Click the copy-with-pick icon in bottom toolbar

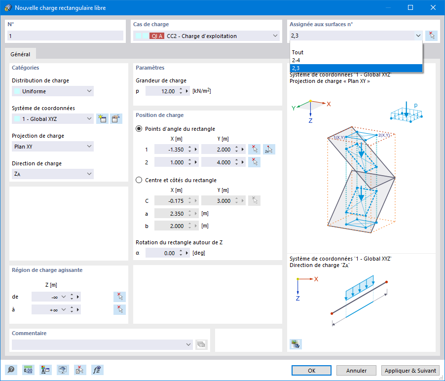pos(80,370)
